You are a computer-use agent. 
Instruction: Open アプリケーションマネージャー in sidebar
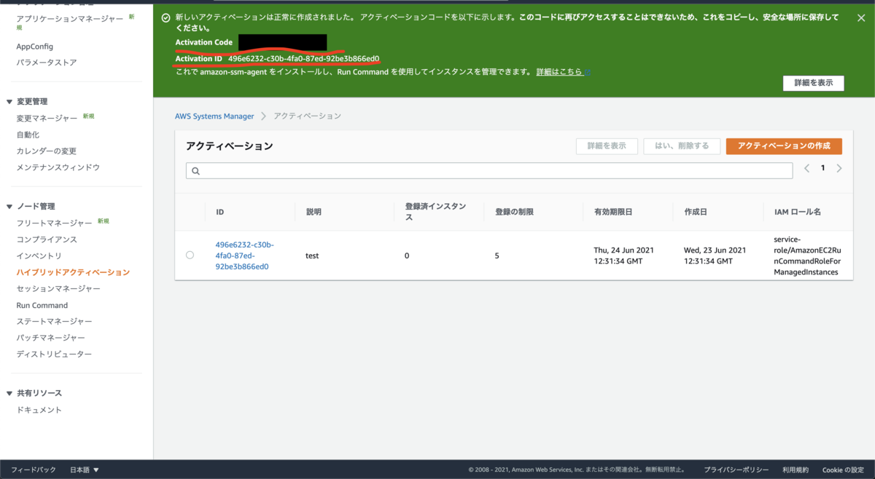coord(70,19)
